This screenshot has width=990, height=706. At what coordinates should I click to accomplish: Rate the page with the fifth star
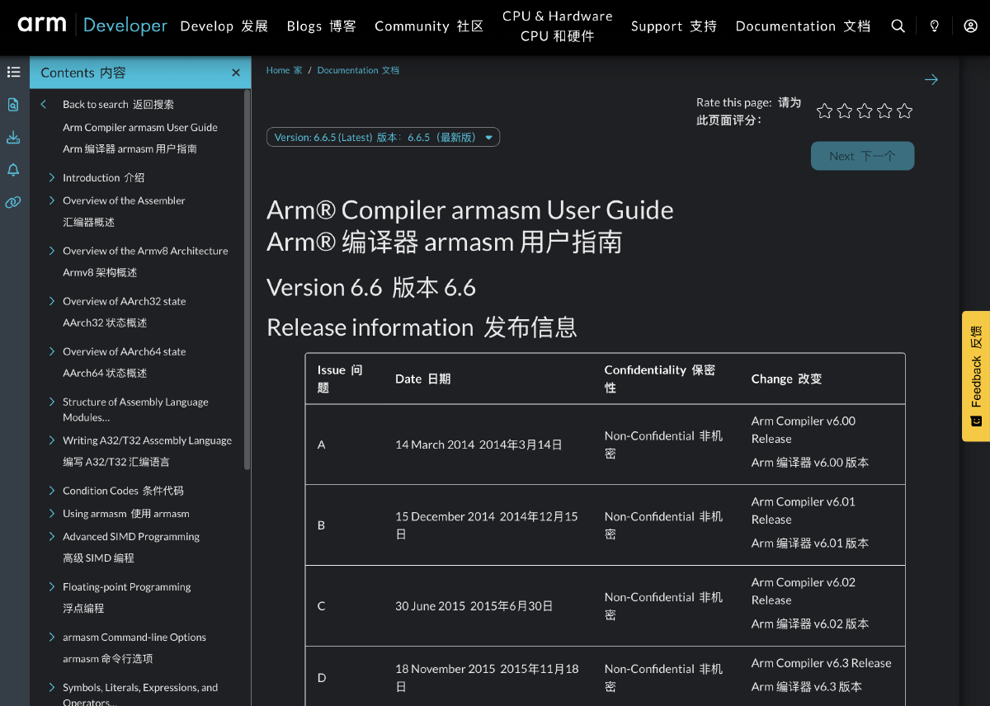904,110
